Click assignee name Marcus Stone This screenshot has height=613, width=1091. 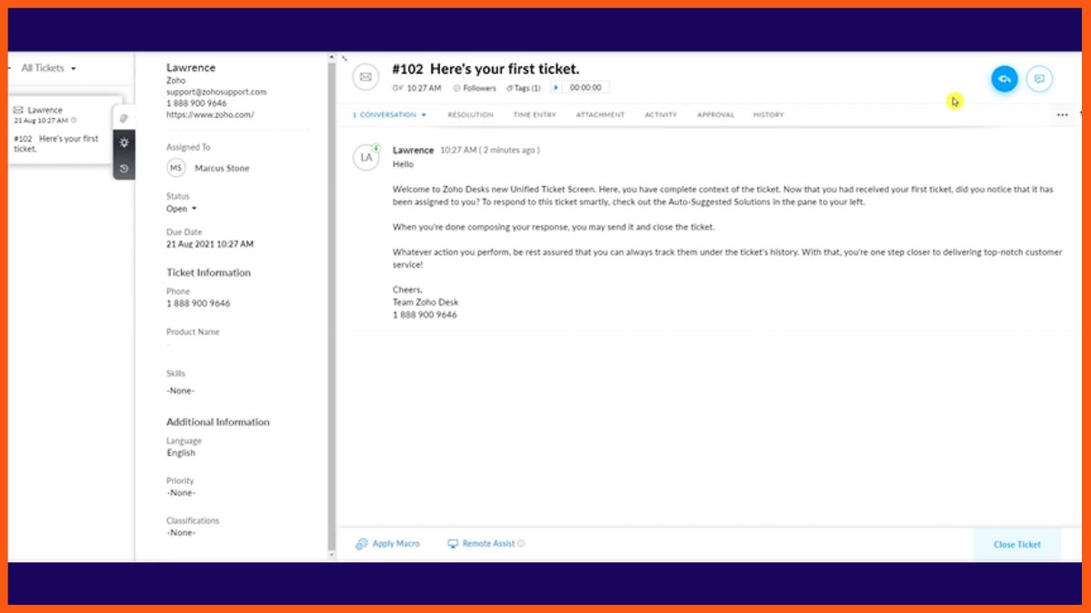point(222,168)
